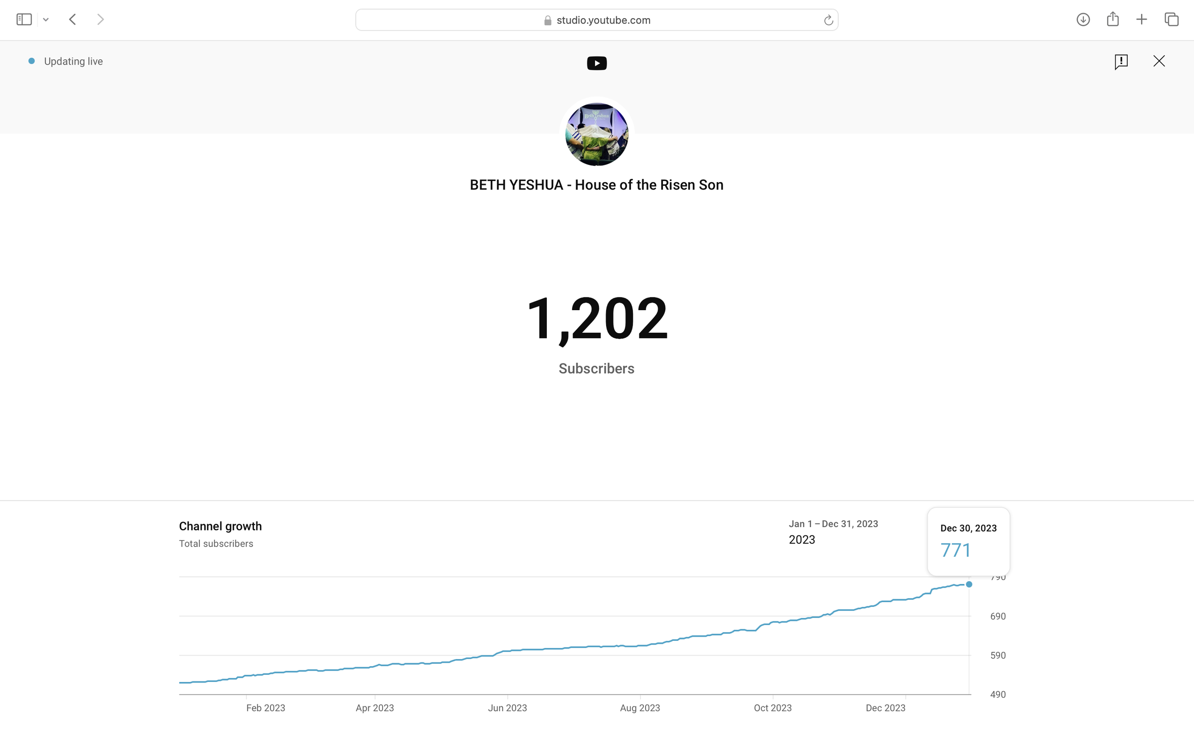Click the browser forward arrow
Viewport: 1194px width, 746px height.
(x=101, y=20)
